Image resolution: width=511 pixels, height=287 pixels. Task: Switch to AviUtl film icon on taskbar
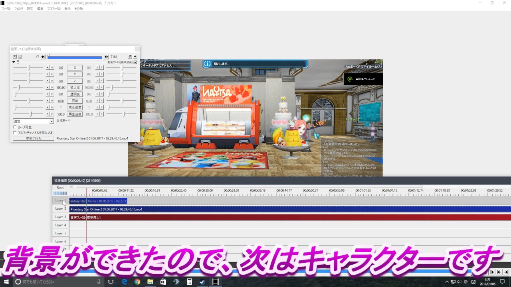coord(215,282)
